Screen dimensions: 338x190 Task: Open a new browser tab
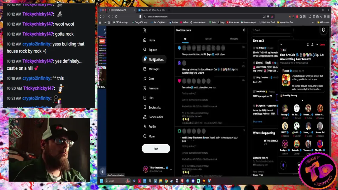click(169, 10)
